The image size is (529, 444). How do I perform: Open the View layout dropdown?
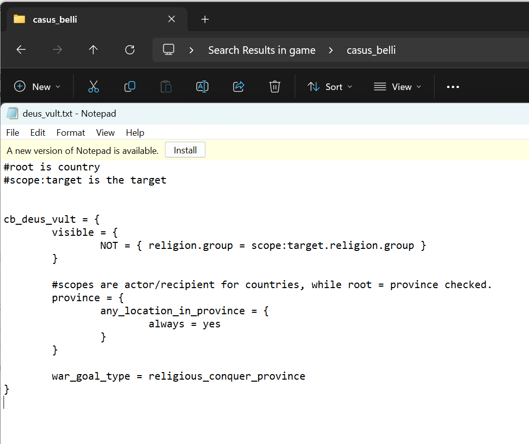point(398,86)
